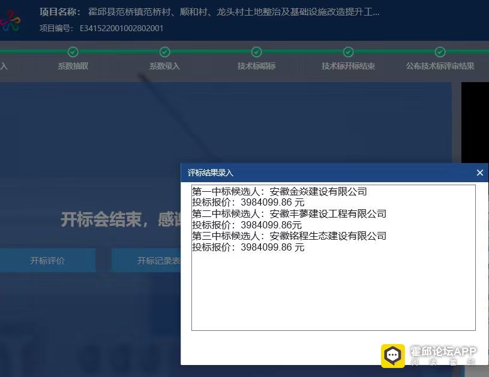Open the 开标记录表 button
Image resolution: width=489 pixels, height=377 pixels.
(158, 261)
